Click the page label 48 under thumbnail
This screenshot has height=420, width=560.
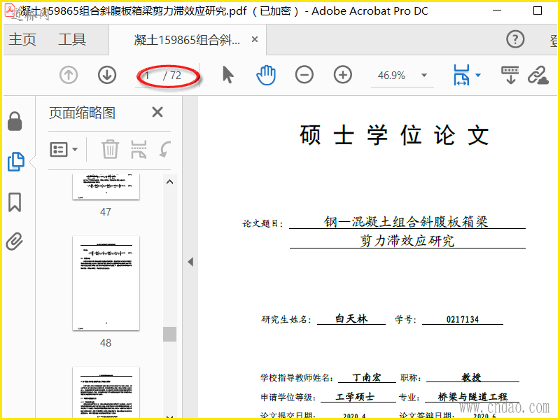106,343
